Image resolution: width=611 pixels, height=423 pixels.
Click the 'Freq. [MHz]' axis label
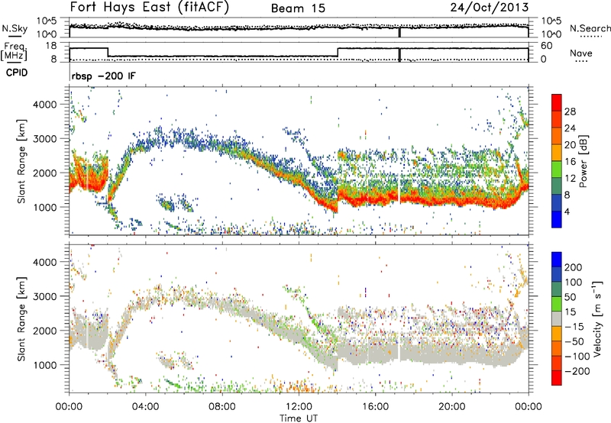(x=14, y=52)
